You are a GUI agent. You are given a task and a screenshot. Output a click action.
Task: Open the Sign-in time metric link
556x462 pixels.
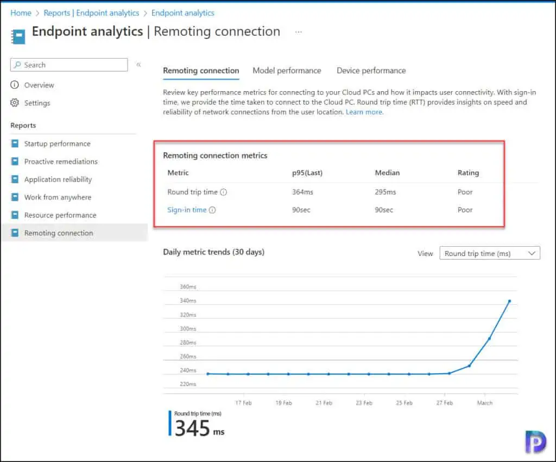(187, 210)
